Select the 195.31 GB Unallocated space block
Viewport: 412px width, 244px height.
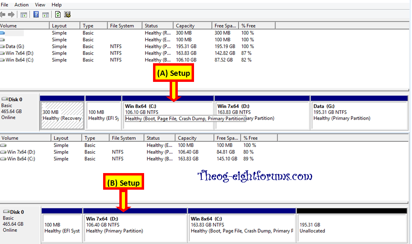tap(352, 228)
